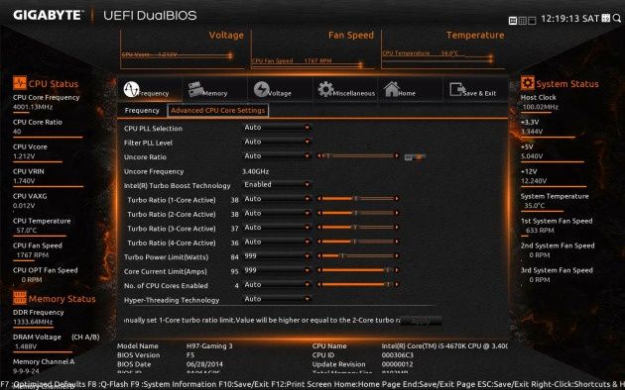The height and width of the screenshot is (390, 625).
Task: Switch to the Frequency sub-tab
Action: [x=142, y=111]
